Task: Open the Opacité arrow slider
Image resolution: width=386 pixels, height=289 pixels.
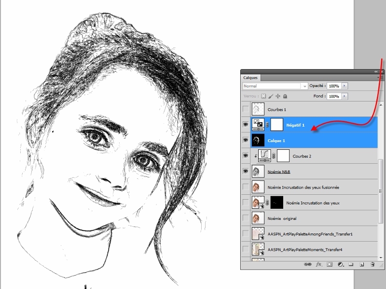Action: pyautogui.click(x=345, y=86)
